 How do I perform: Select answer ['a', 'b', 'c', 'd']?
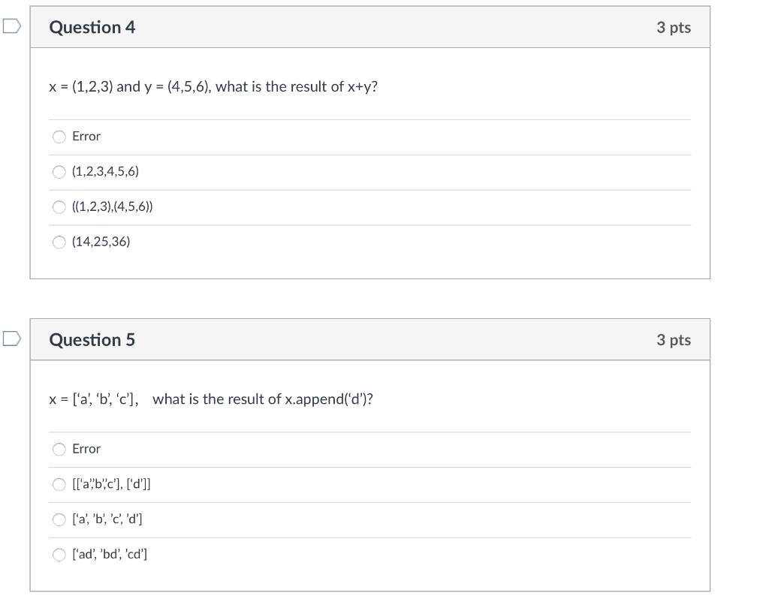(59, 519)
